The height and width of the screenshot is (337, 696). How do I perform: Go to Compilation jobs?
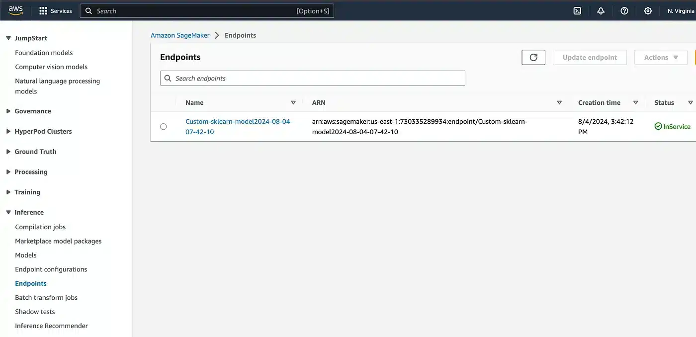click(40, 227)
